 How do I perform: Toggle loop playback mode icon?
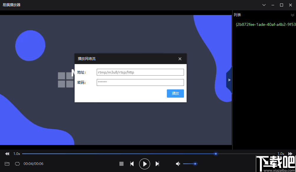(17, 164)
